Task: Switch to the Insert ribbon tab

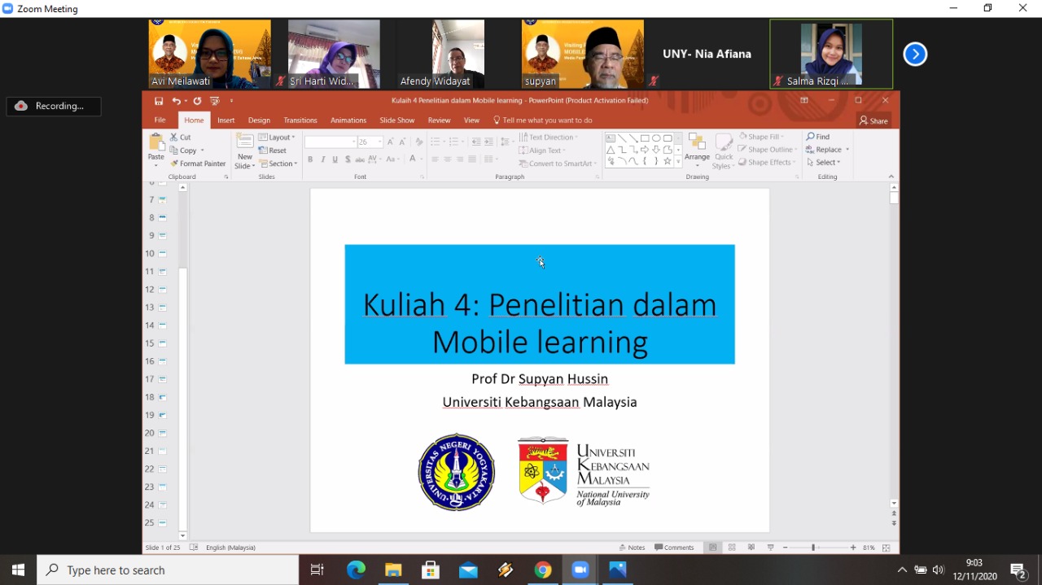Action: [x=225, y=120]
